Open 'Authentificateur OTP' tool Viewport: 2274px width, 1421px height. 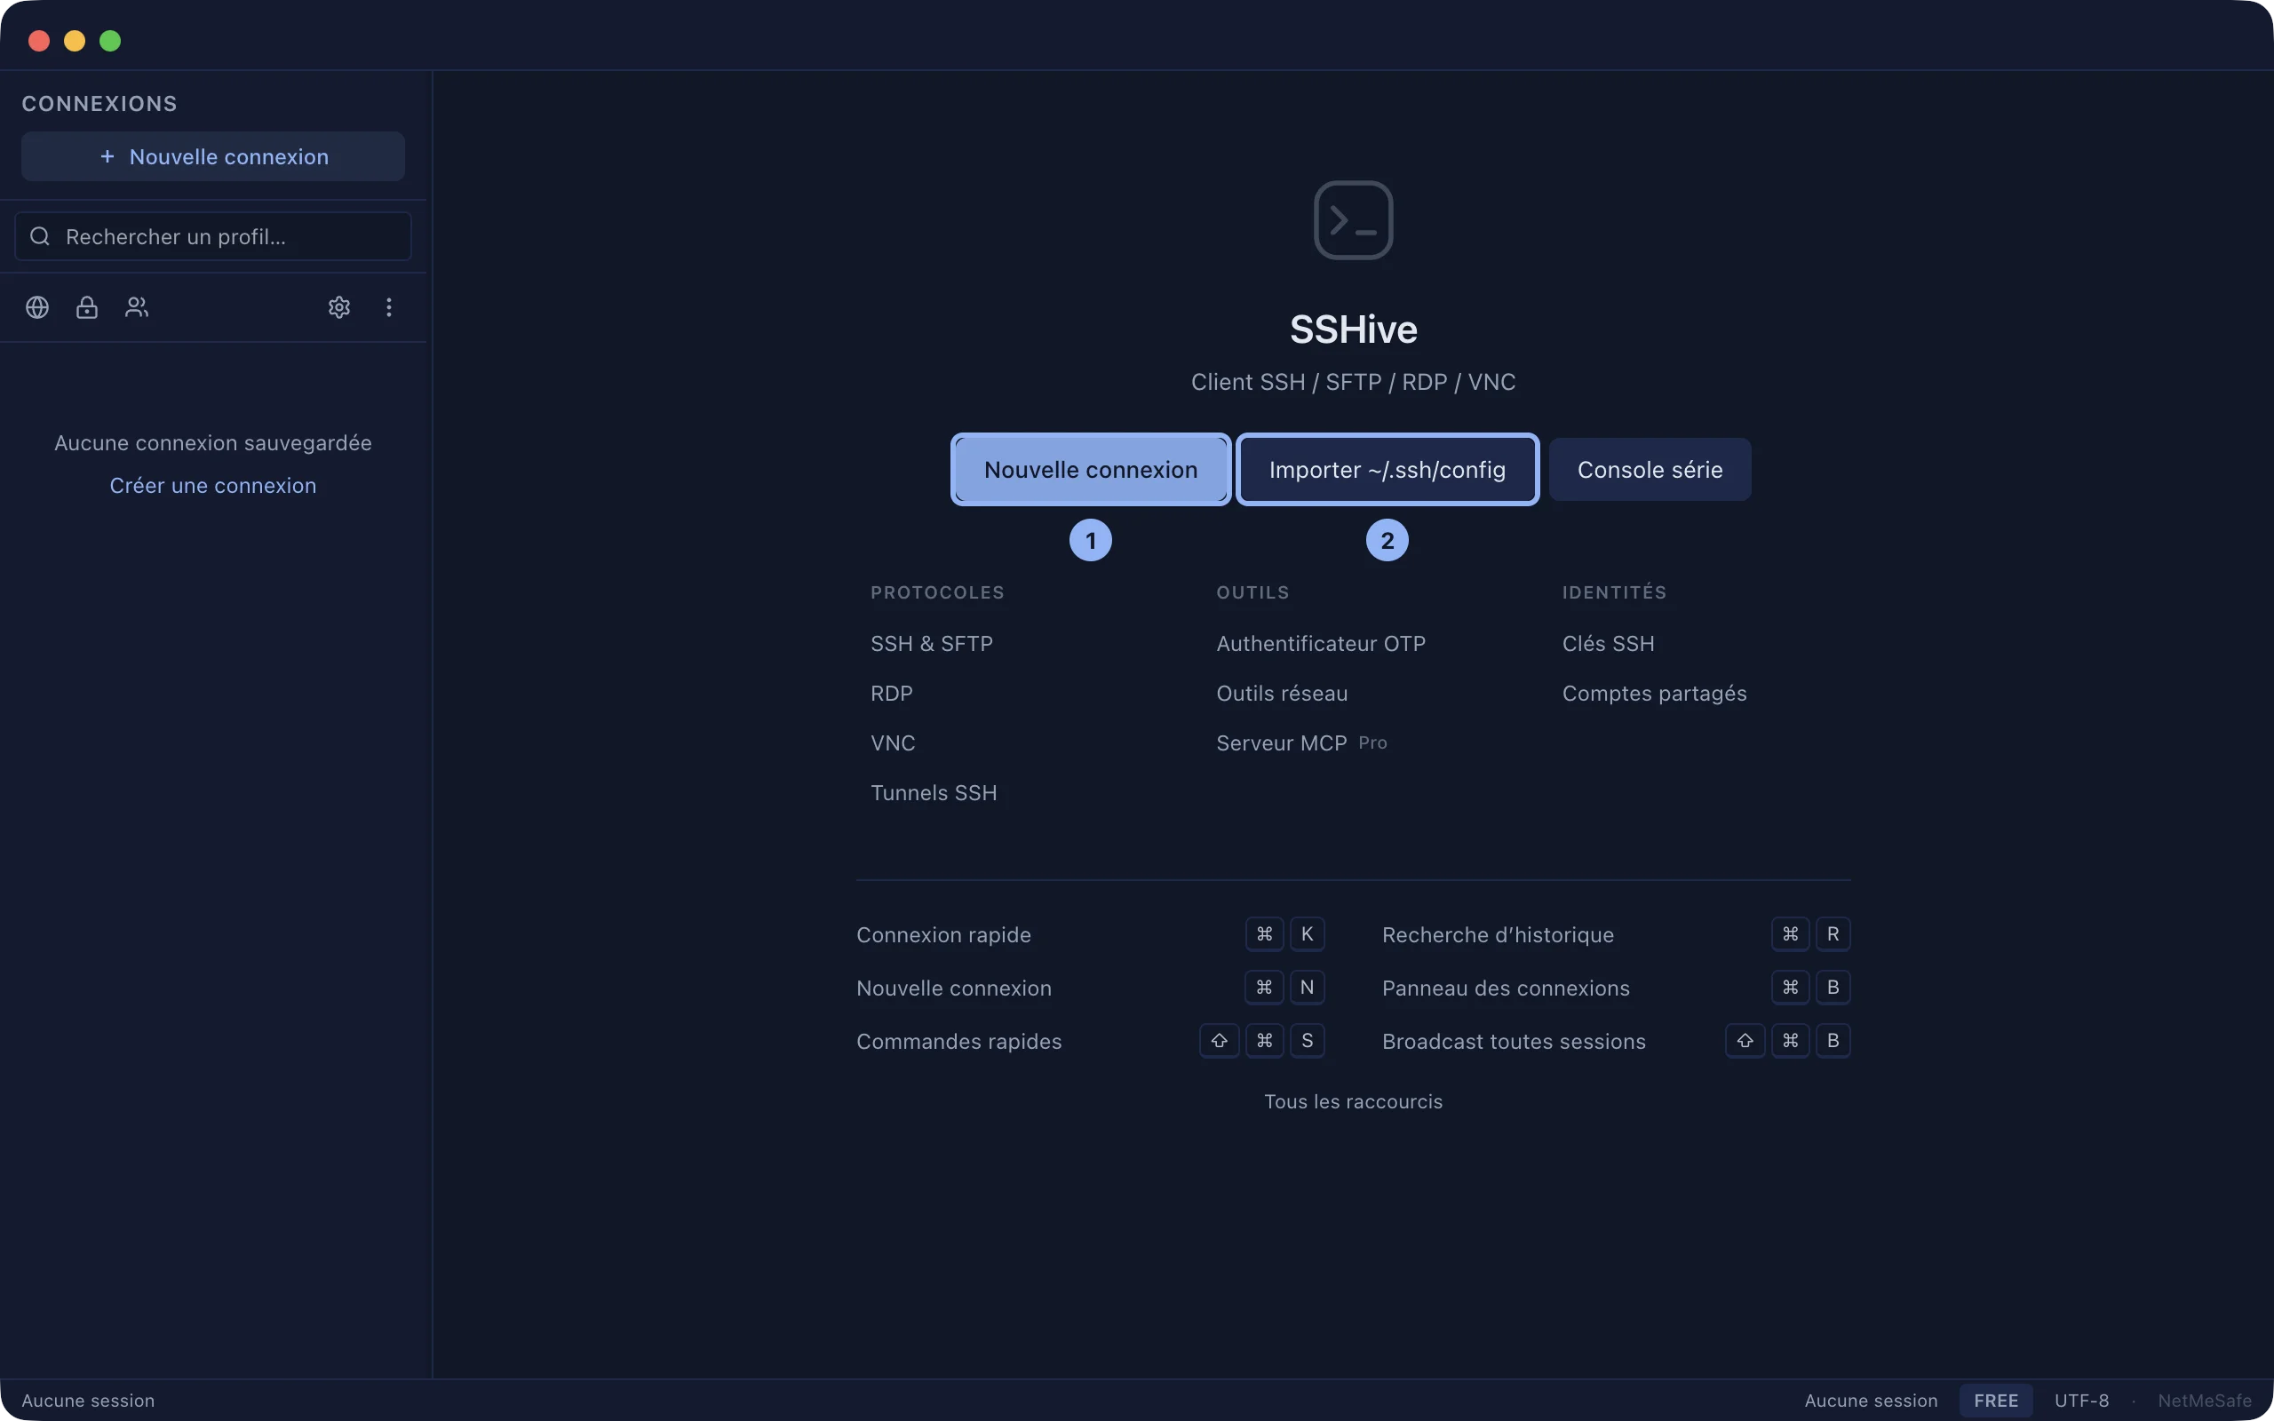(1321, 644)
